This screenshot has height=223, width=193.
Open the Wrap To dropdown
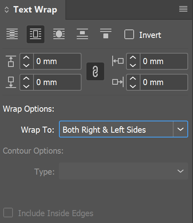(124, 129)
